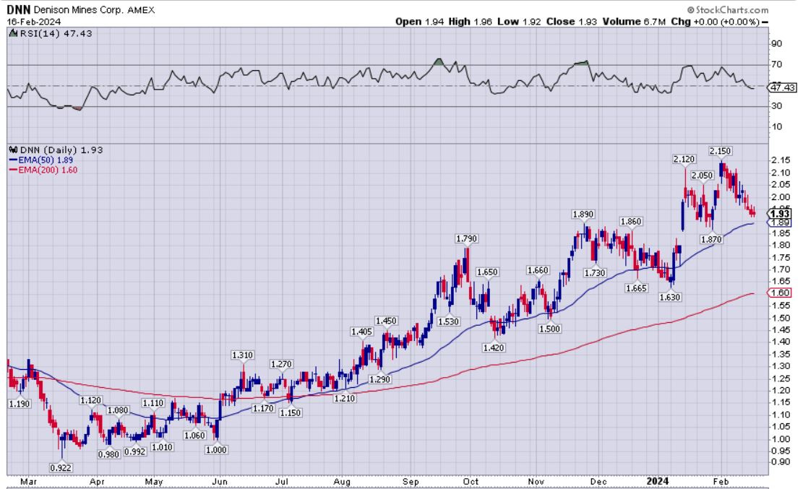Click the 1.270 price label
803x489 pixels.
(281, 364)
